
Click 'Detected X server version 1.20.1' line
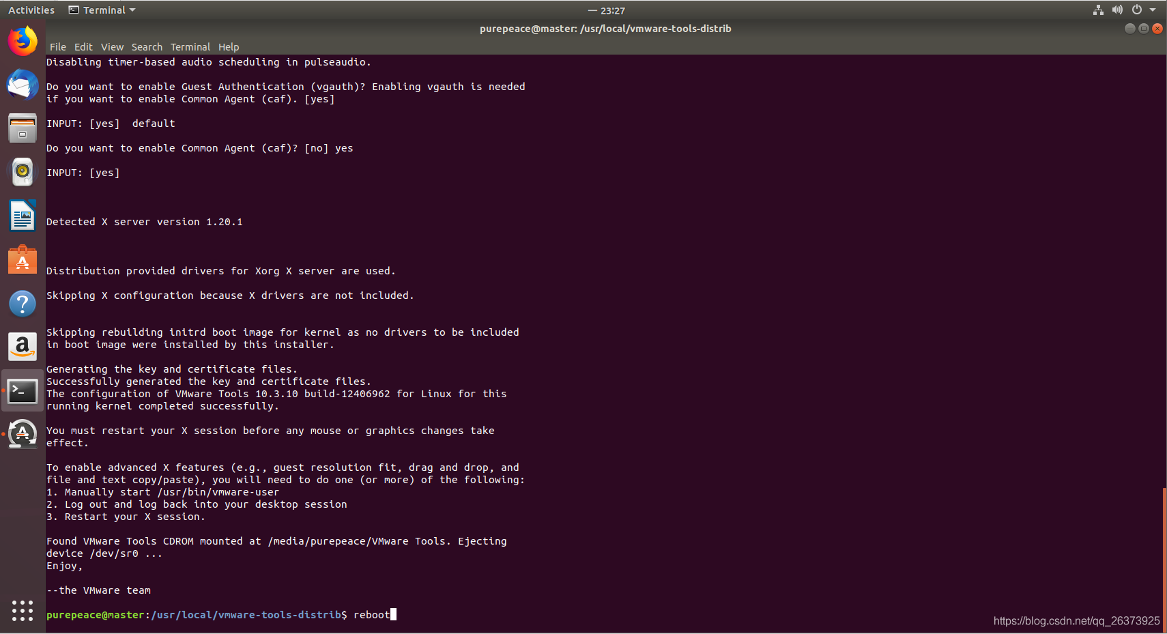(x=145, y=222)
